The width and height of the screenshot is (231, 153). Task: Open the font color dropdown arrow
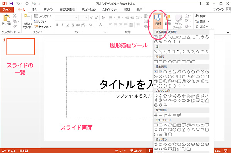coord(104,25)
